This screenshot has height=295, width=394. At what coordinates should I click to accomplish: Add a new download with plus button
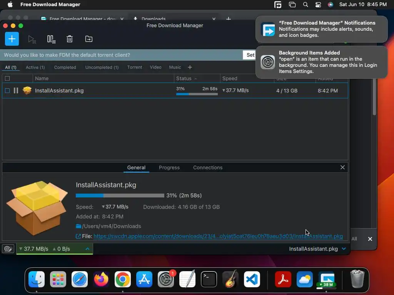[12, 39]
